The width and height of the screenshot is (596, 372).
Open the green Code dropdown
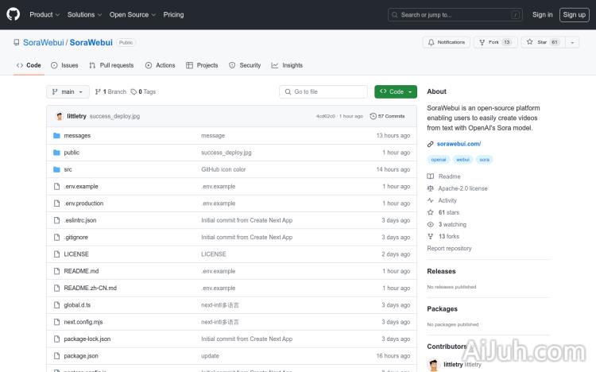[x=395, y=91]
